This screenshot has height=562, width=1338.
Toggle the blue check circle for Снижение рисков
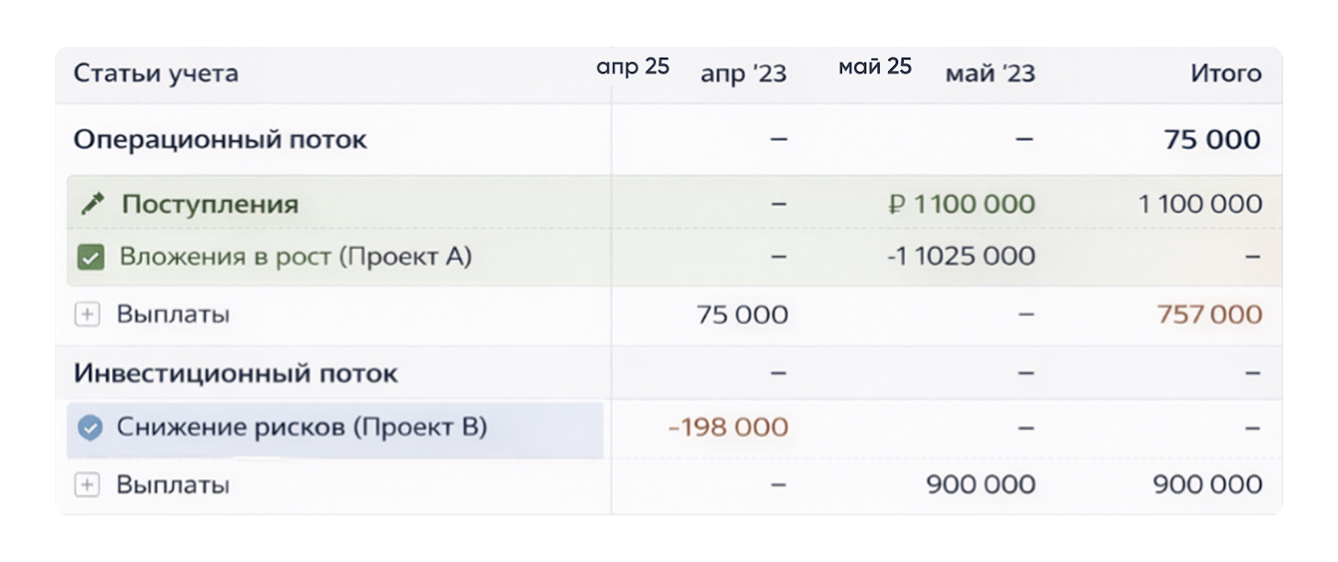[x=89, y=428]
